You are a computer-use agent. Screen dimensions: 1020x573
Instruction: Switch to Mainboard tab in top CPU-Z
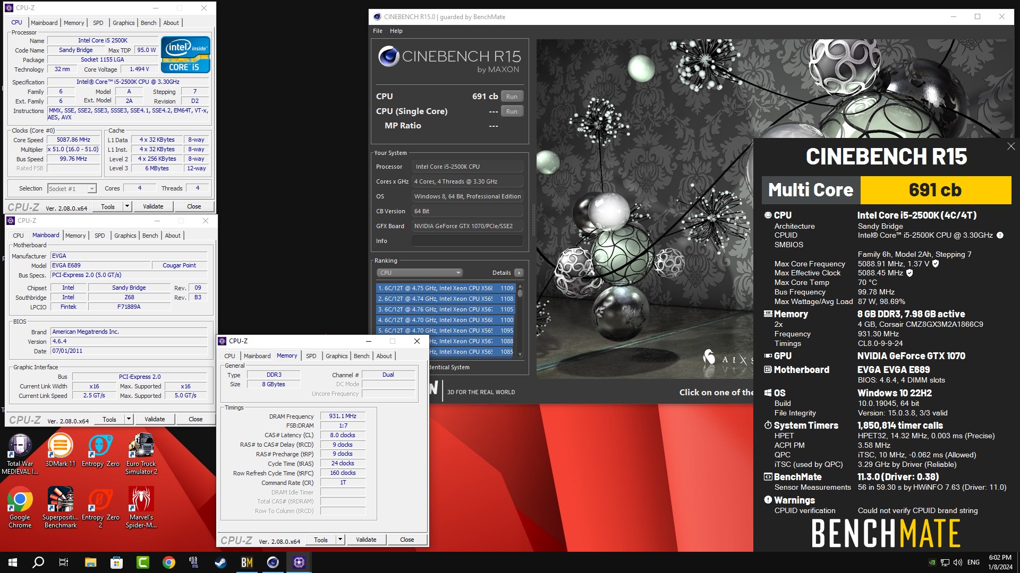(44, 23)
